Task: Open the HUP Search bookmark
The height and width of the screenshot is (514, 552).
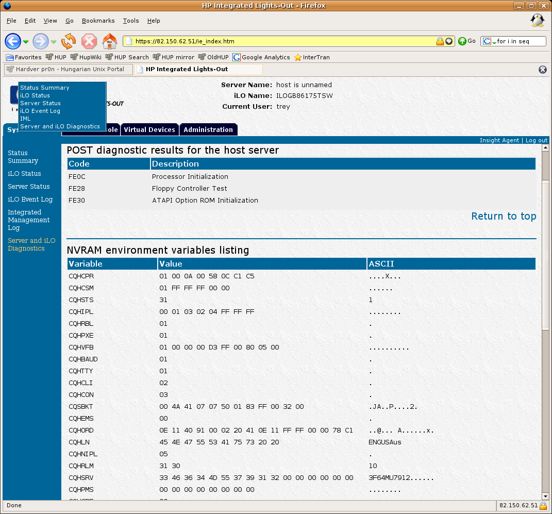Action: click(127, 57)
